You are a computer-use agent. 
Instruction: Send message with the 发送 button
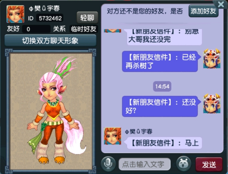(x=209, y=164)
